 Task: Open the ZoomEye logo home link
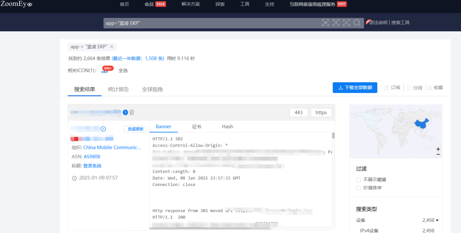click(16, 4)
